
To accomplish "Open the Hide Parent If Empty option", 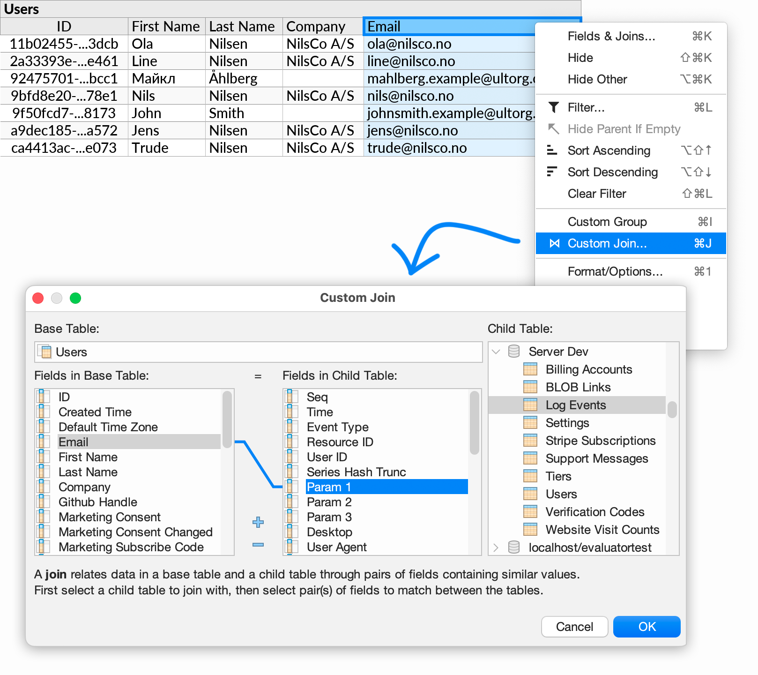I will pos(624,129).
